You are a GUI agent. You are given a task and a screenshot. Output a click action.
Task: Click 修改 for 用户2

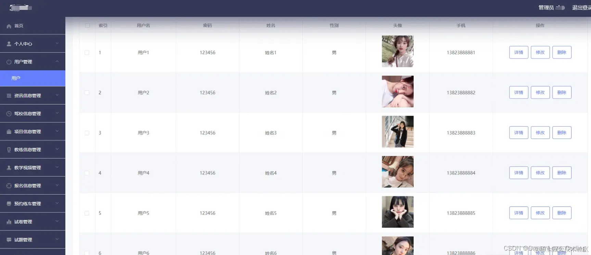pyautogui.click(x=540, y=93)
